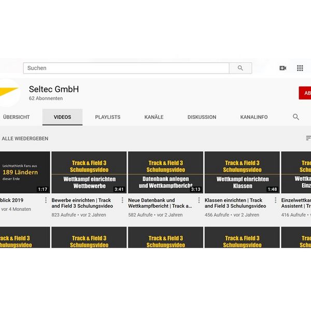The width and height of the screenshot is (311, 311).
Task: Click the vor 4 Monaten text
Action: pos(16,209)
